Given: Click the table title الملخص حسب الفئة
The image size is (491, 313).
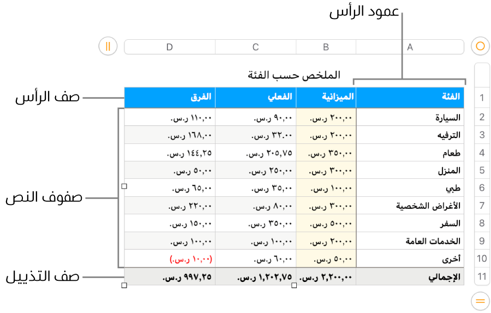Looking at the screenshot, I should pyautogui.click(x=294, y=75).
